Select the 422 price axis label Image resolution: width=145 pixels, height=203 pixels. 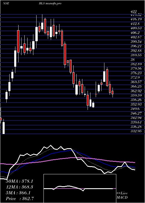tap(134, 12)
